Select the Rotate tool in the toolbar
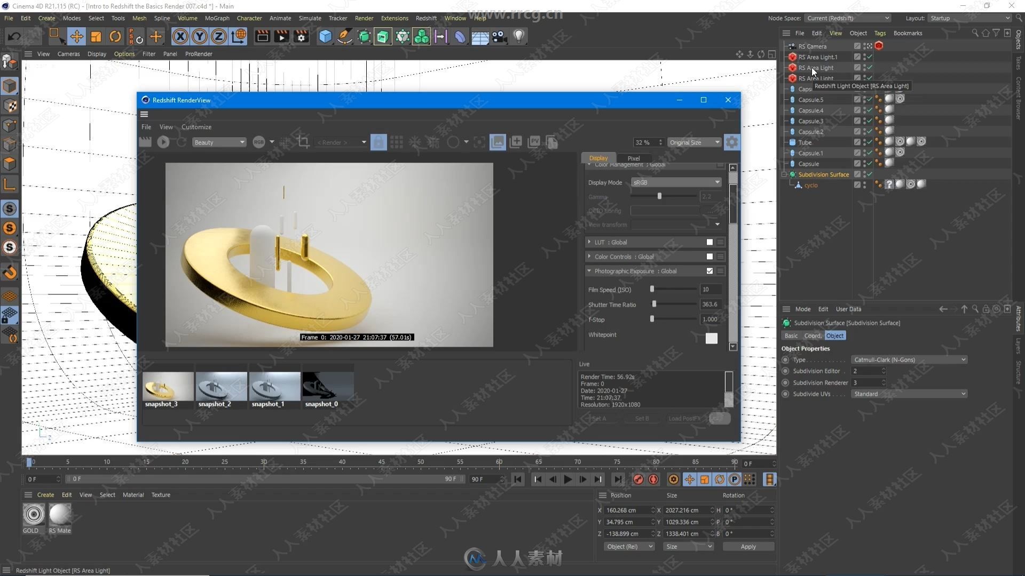1025x576 pixels. [x=115, y=36]
